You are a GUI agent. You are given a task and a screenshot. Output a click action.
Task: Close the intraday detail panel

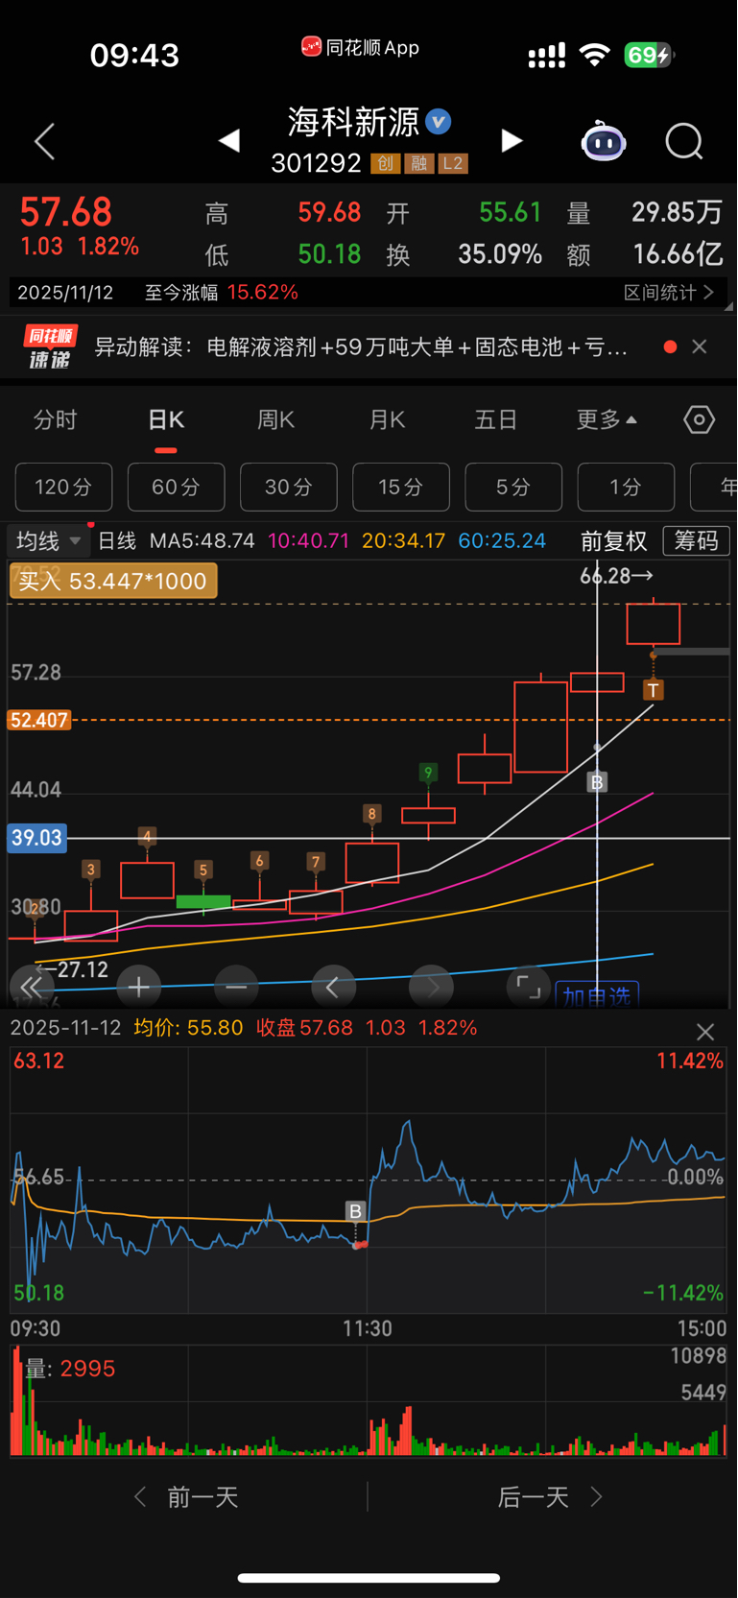pyautogui.click(x=705, y=1032)
